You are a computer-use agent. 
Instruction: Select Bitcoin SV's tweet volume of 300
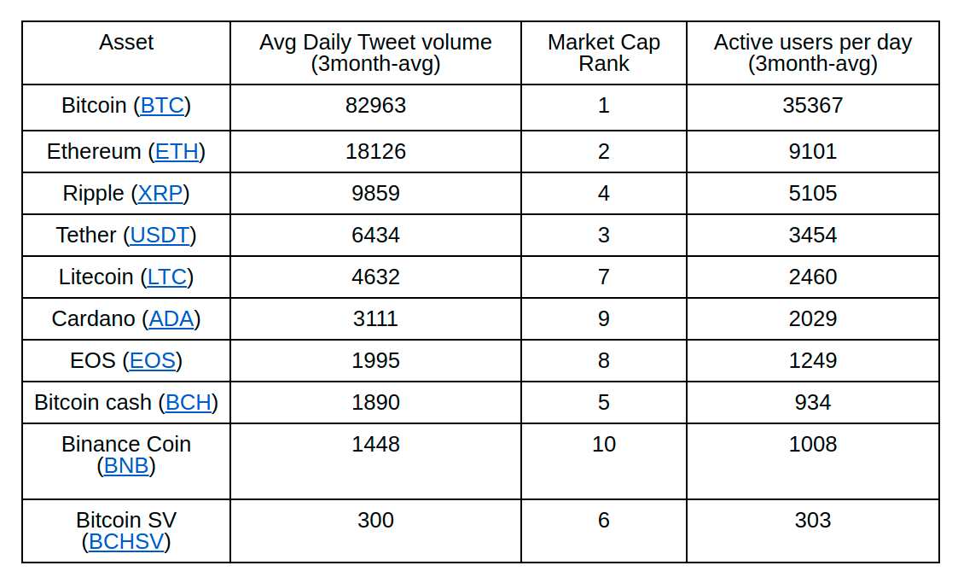tap(375, 521)
